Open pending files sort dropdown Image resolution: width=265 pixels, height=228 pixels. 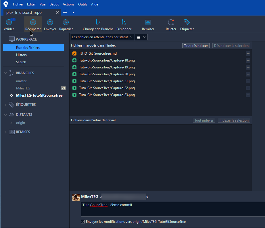coord(102,37)
